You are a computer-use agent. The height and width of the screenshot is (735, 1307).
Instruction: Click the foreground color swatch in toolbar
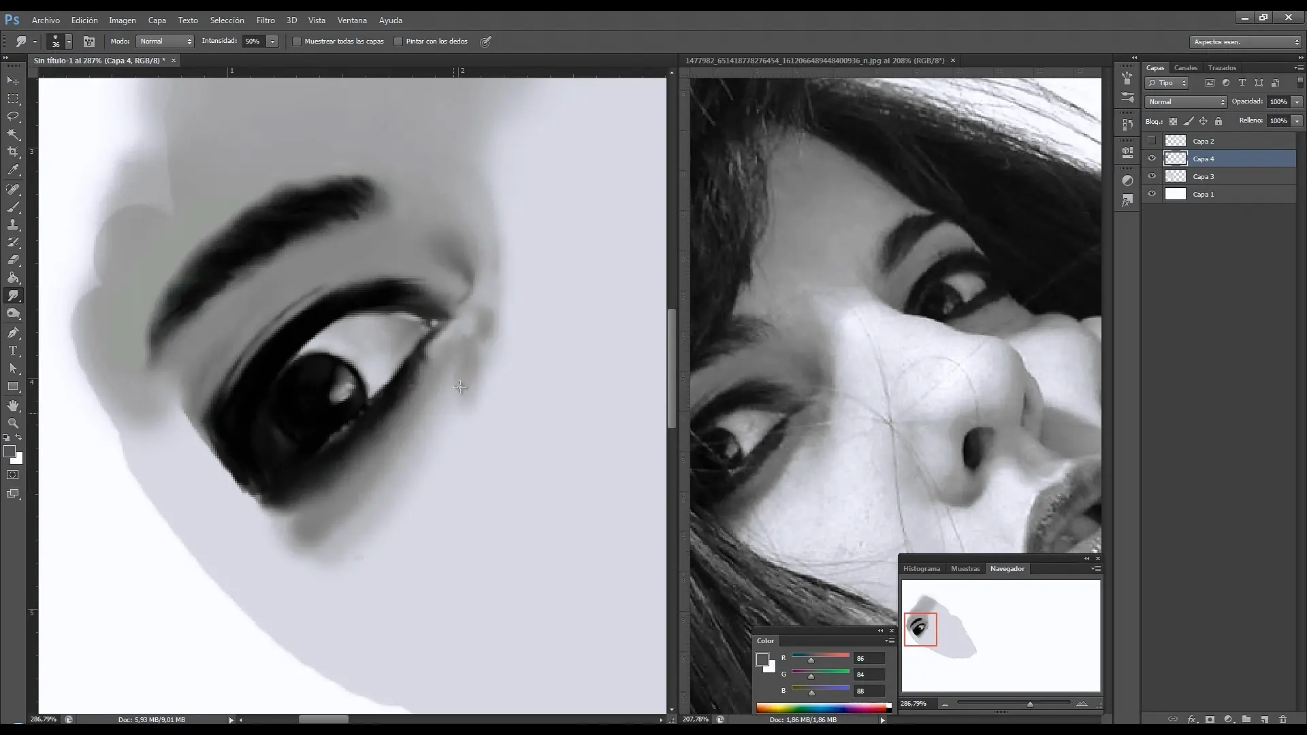[x=10, y=452]
